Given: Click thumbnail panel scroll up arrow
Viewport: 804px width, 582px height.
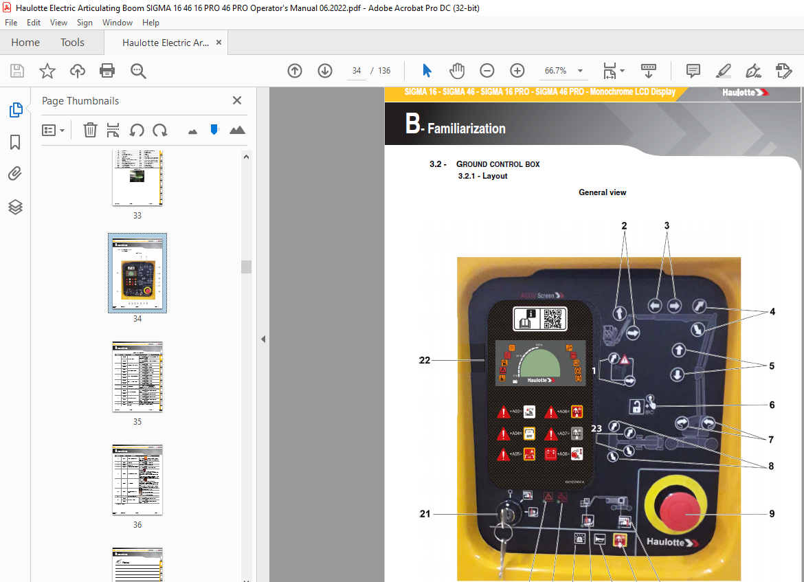Looking at the screenshot, I should tap(246, 157).
